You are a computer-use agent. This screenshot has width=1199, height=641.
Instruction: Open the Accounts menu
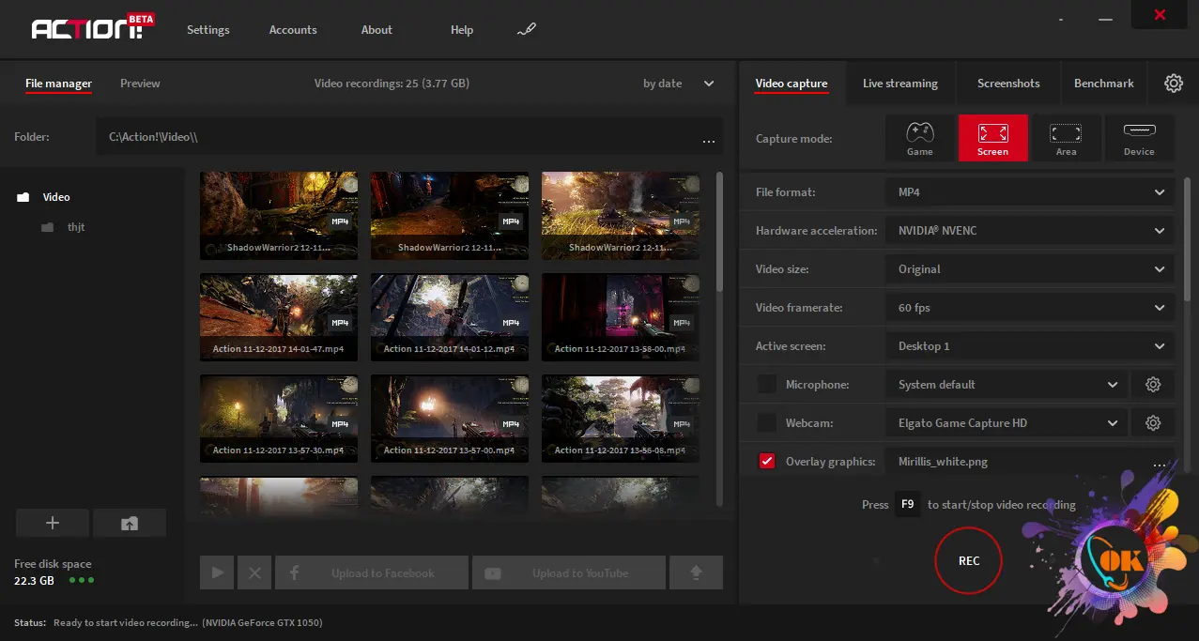point(293,30)
